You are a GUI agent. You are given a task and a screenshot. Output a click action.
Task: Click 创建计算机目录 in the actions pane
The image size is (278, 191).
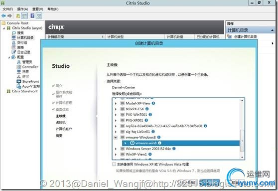(246, 36)
